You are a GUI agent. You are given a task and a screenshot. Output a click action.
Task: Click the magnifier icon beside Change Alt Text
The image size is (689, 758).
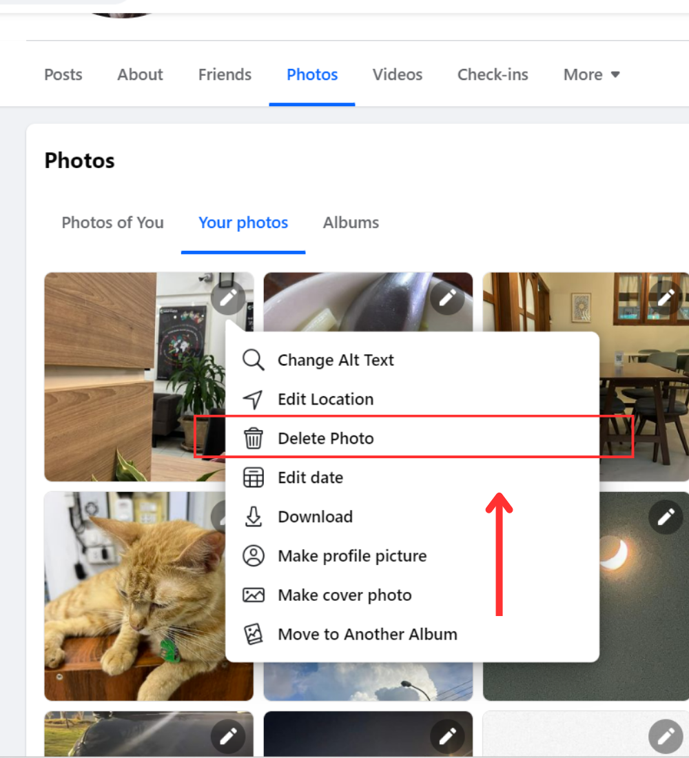click(254, 360)
